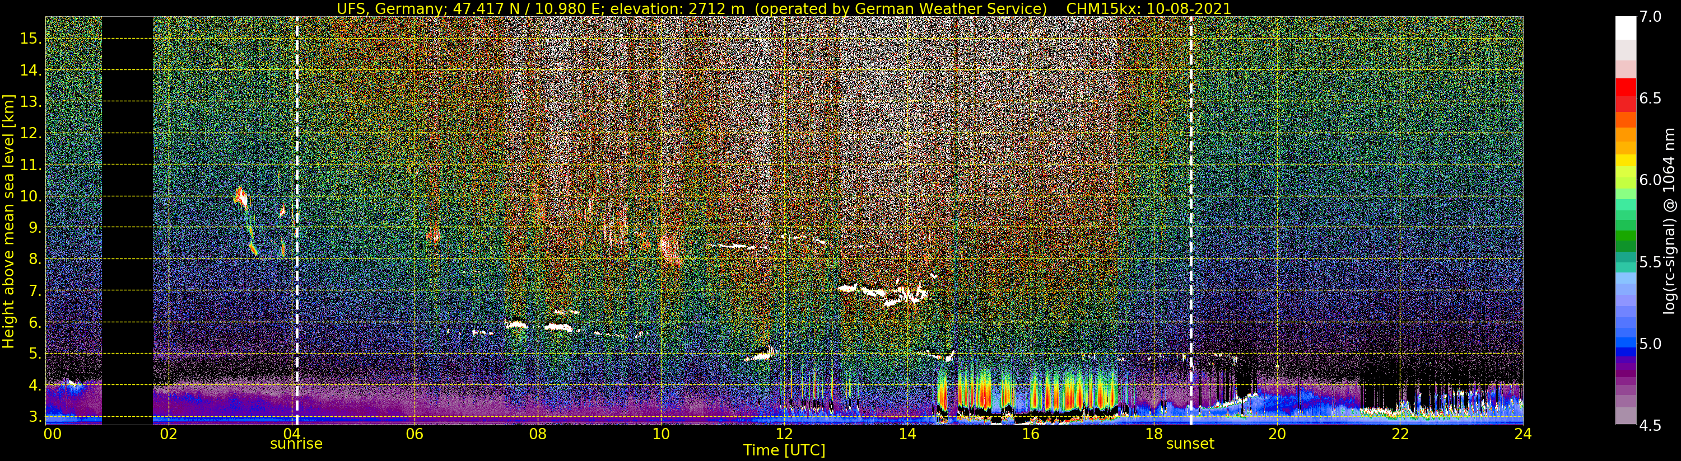Screen dimensions: 1681x461
Task: Click the y-axis label 'Height above mean sea level [km]'
Action: point(8,221)
